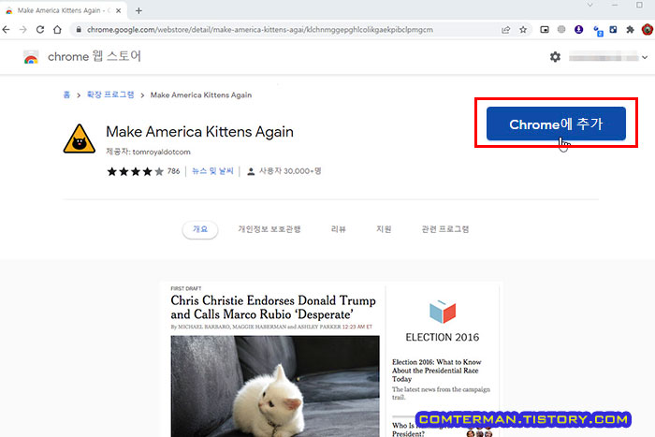The width and height of the screenshot is (655, 437).
Task: Open the browser home page
Action: pyautogui.click(x=58, y=30)
